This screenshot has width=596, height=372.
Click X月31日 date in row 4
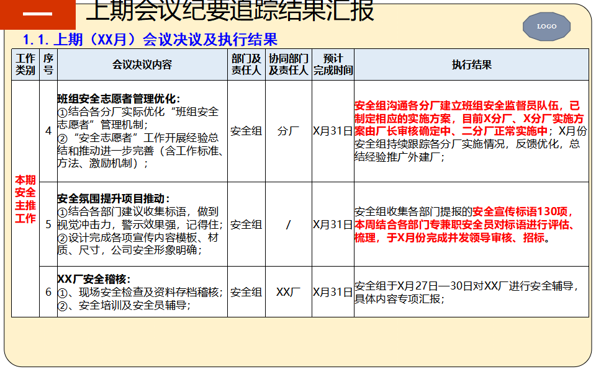tap(333, 131)
